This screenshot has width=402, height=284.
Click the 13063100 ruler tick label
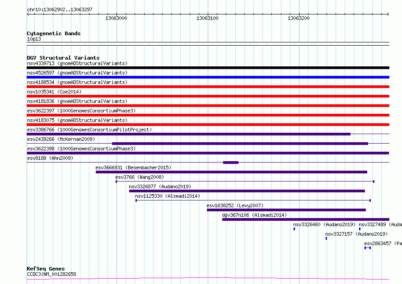207,18
